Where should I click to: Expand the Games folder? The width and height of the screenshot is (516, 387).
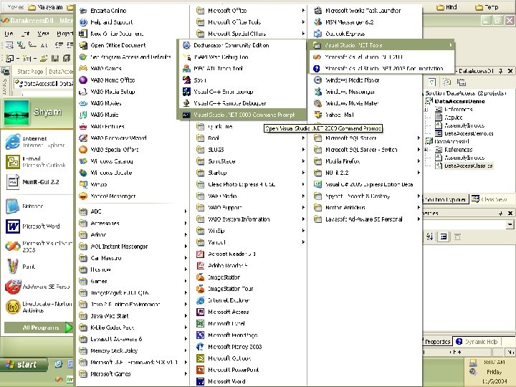coord(133,281)
